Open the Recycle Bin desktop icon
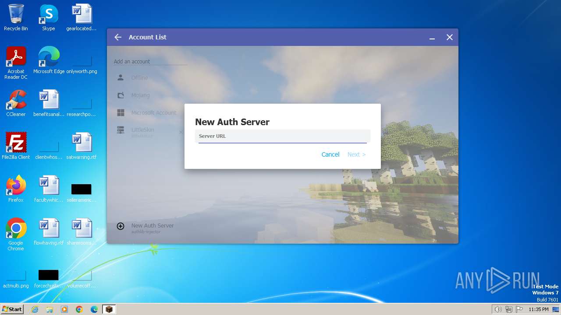 (x=16, y=17)
